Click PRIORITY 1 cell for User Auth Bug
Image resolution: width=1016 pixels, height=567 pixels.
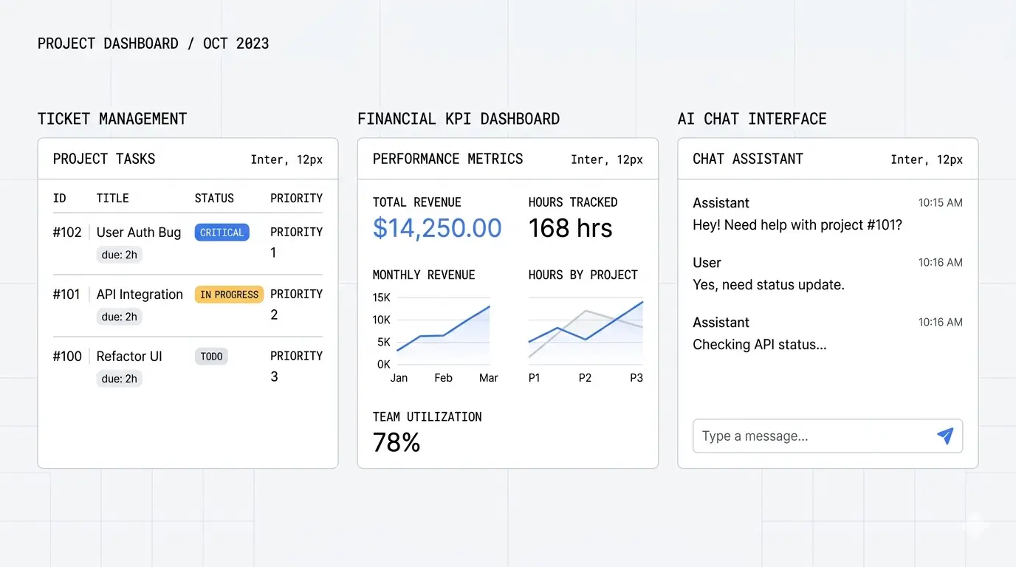coord(296,241)
